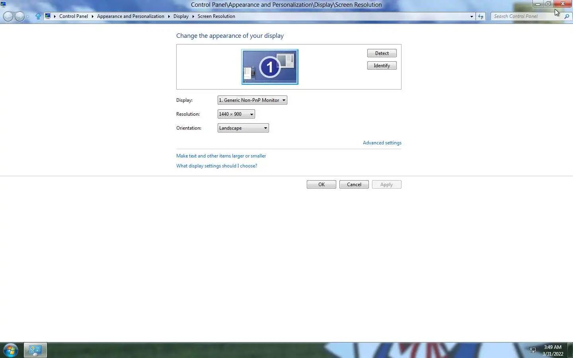The height and width of the screenshot is (358, 573).
Task: Click the Cancel button
Action: tap(354, 185)
